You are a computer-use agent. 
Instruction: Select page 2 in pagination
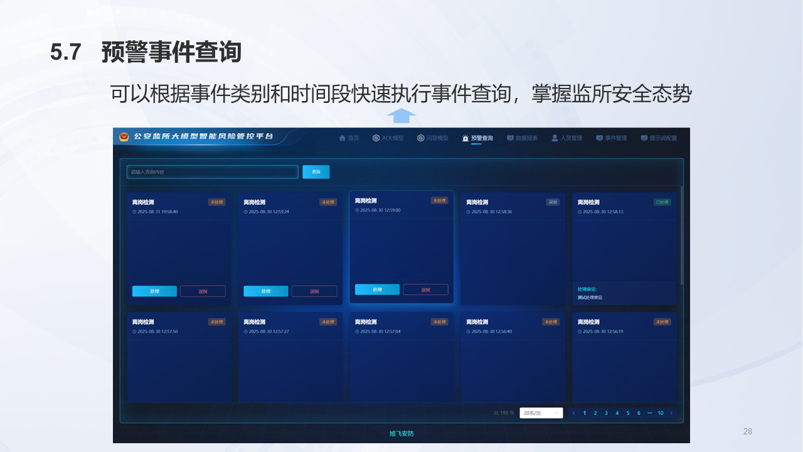(x=595, y=413)
